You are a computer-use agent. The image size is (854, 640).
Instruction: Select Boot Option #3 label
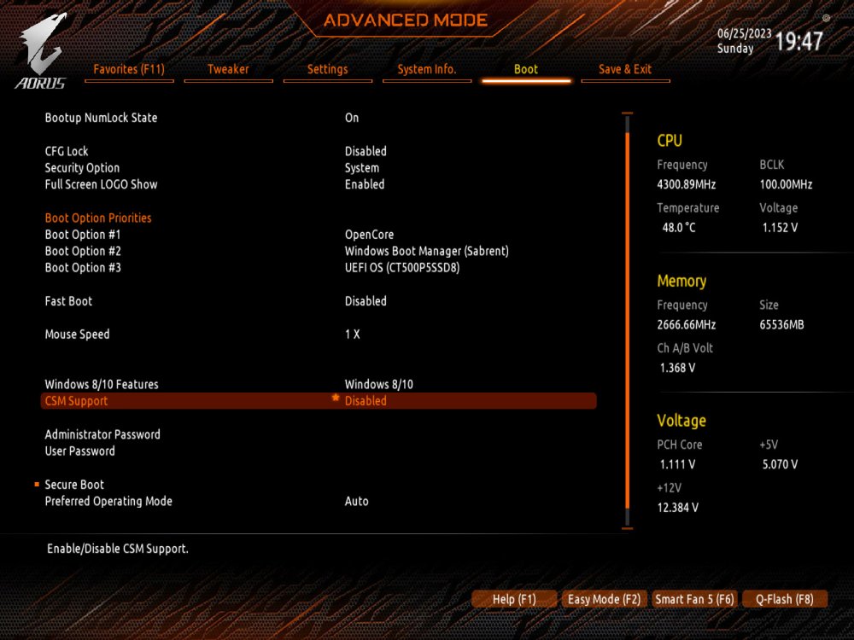point(83,268)
